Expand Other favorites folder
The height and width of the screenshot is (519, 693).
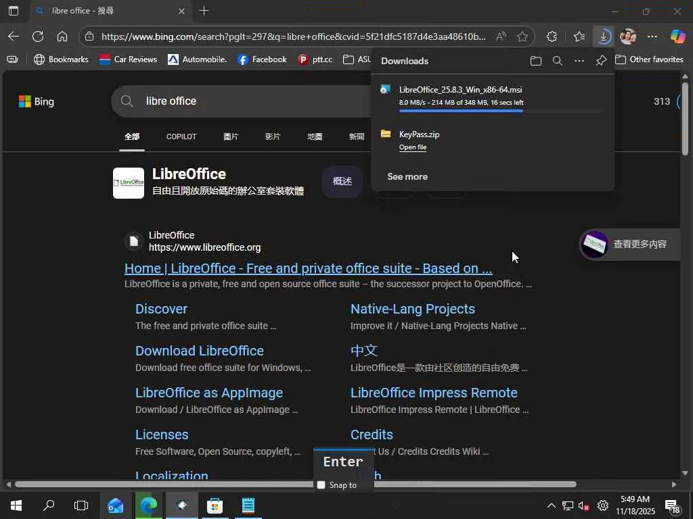(649, 59)
